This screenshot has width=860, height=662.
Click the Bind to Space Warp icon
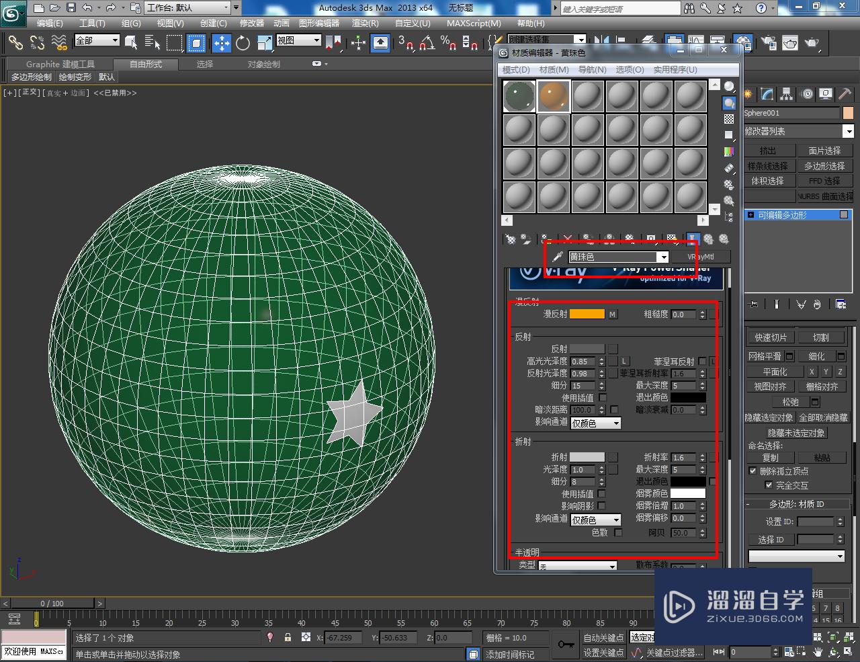pos(59,44)
